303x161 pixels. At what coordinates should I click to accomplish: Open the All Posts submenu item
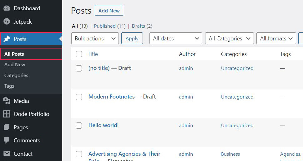tap(31, 54)
